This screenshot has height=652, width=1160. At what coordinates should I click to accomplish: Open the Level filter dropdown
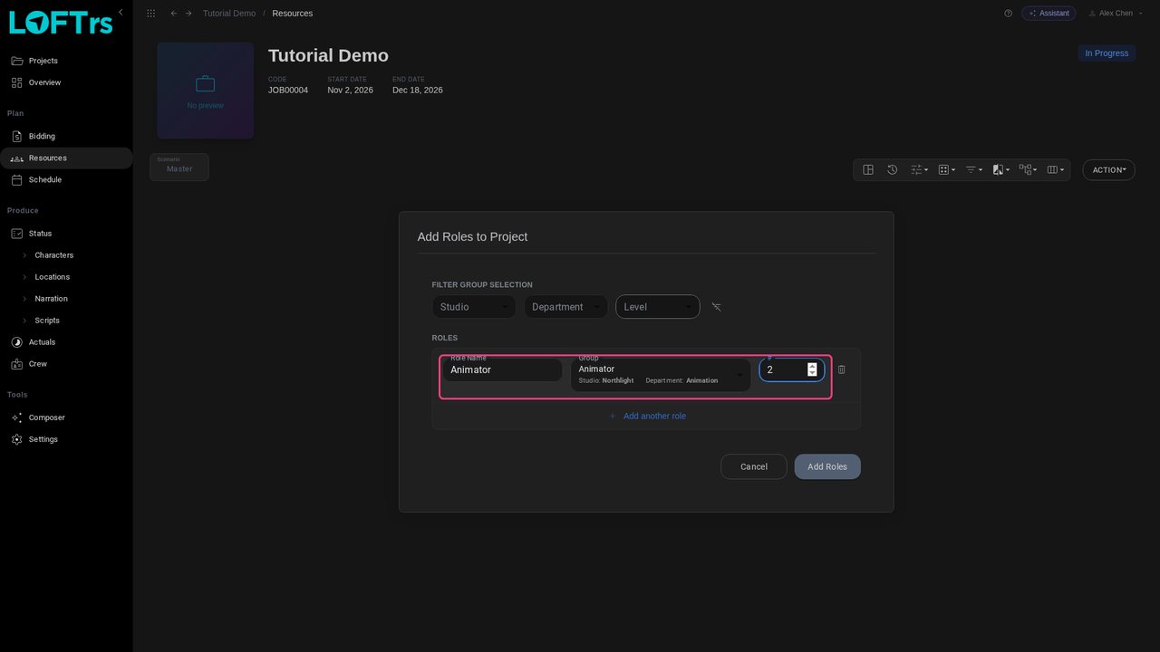click(658, 307)
